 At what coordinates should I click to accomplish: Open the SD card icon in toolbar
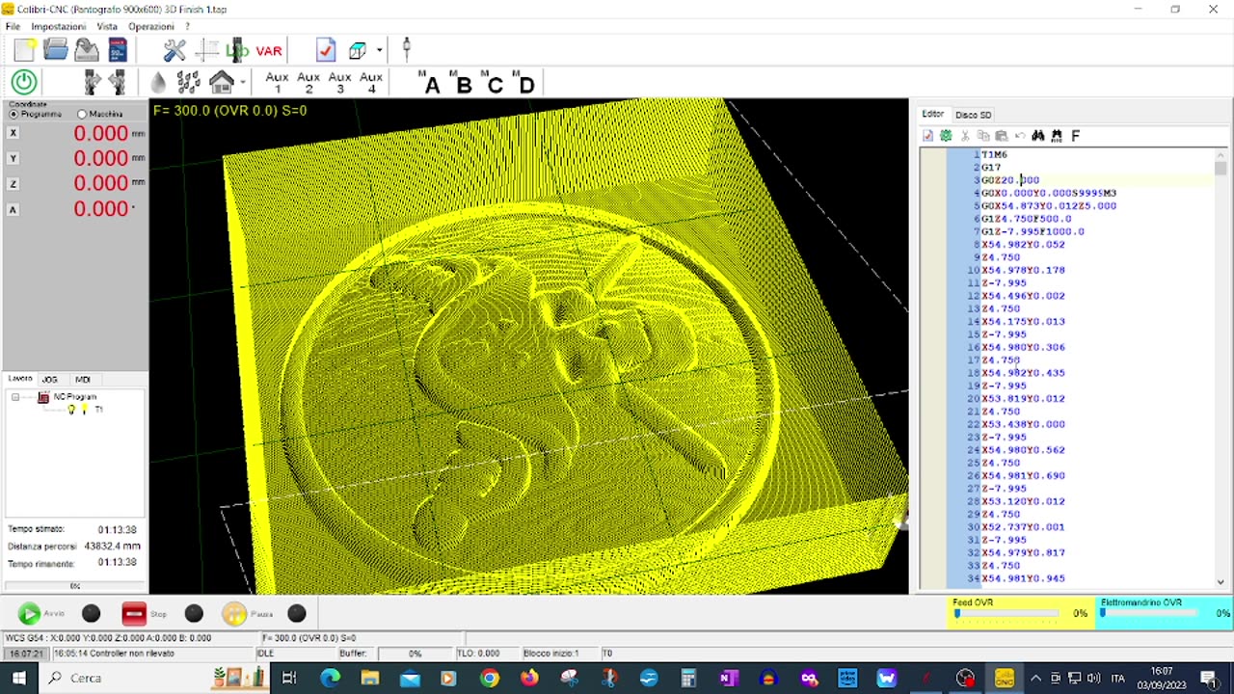118,50
